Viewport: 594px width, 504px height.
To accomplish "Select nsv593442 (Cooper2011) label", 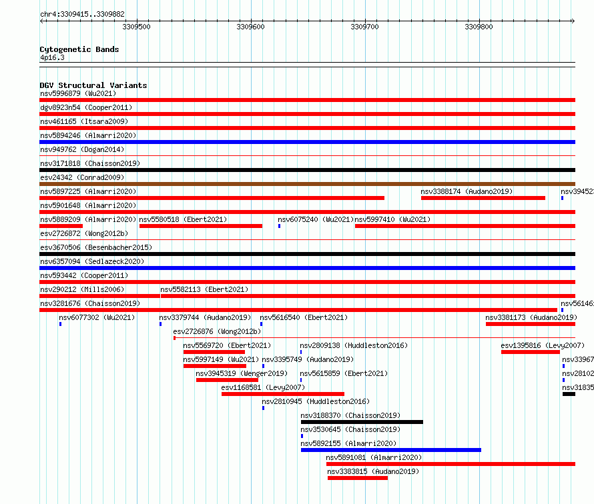I will coord(84,275).
